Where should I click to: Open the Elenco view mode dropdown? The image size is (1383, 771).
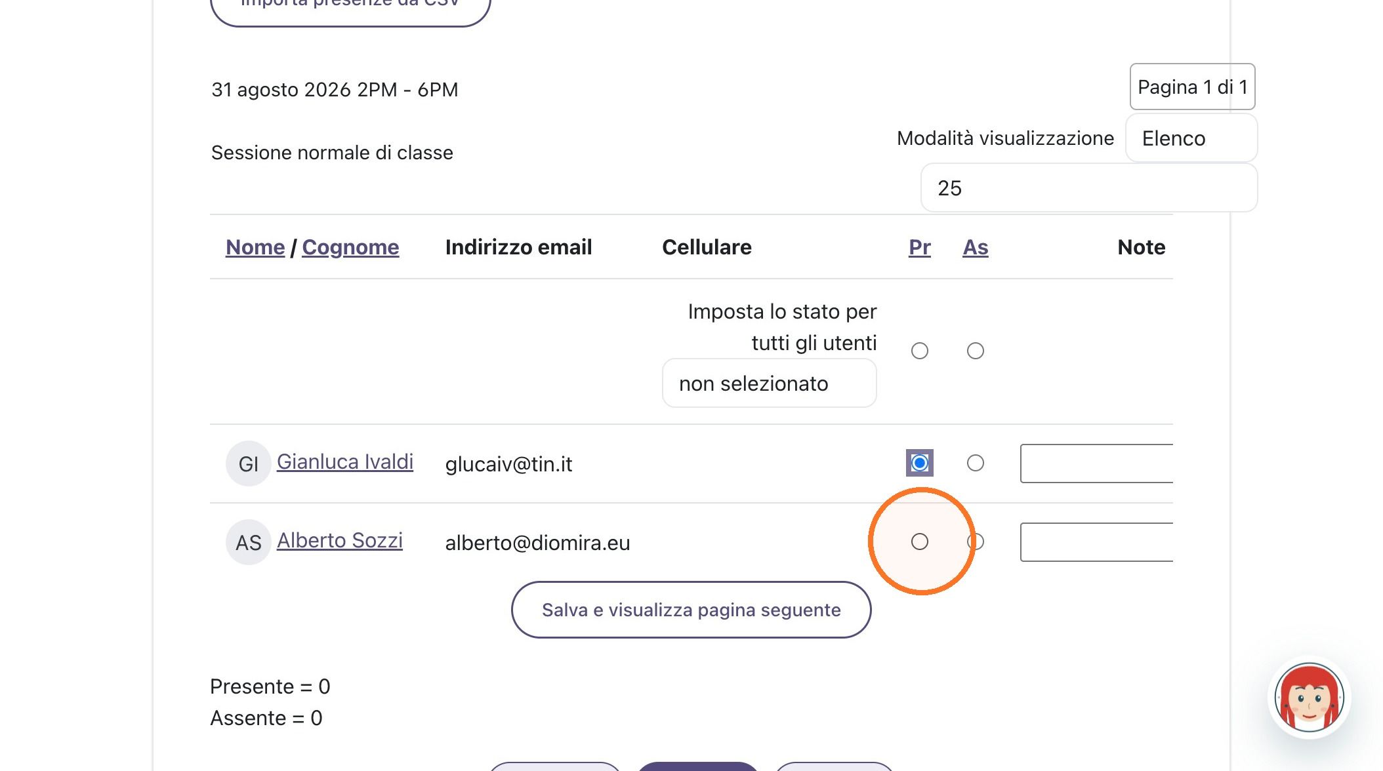coord(1191,138)
